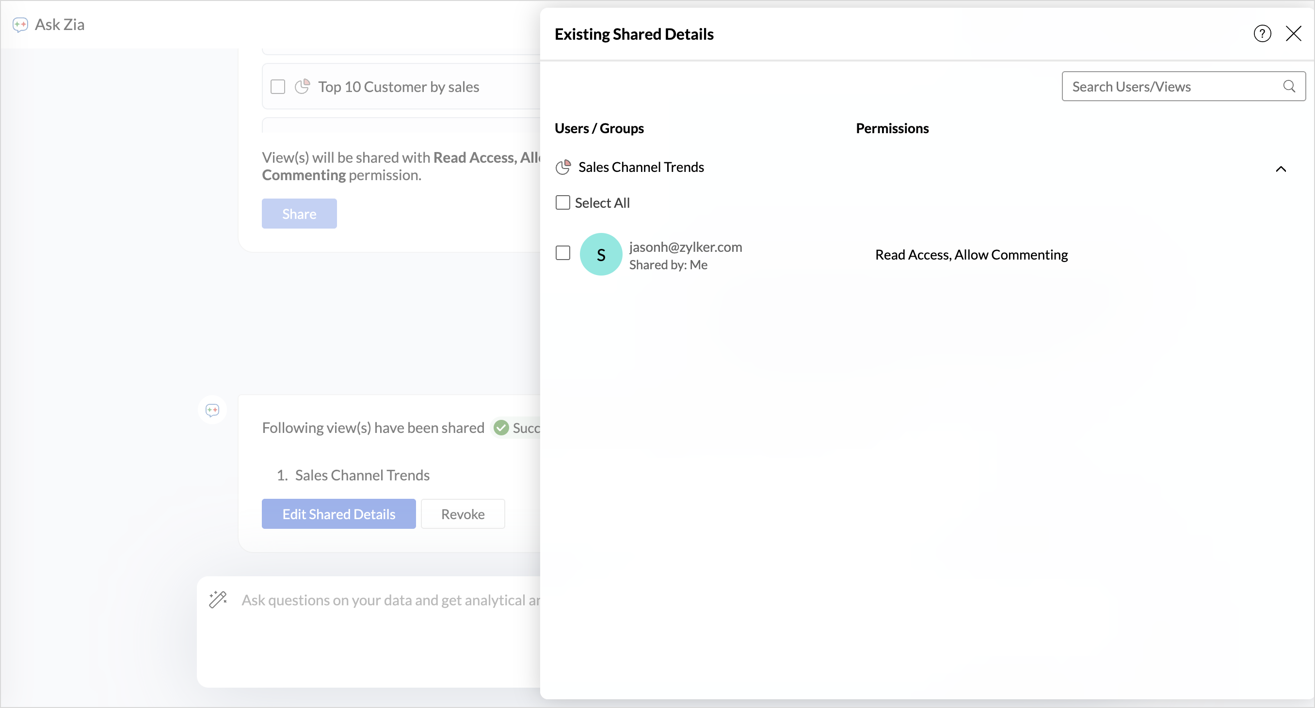Open the help question-mark icon
1315x708 pixels.
tap(1262, 33)
